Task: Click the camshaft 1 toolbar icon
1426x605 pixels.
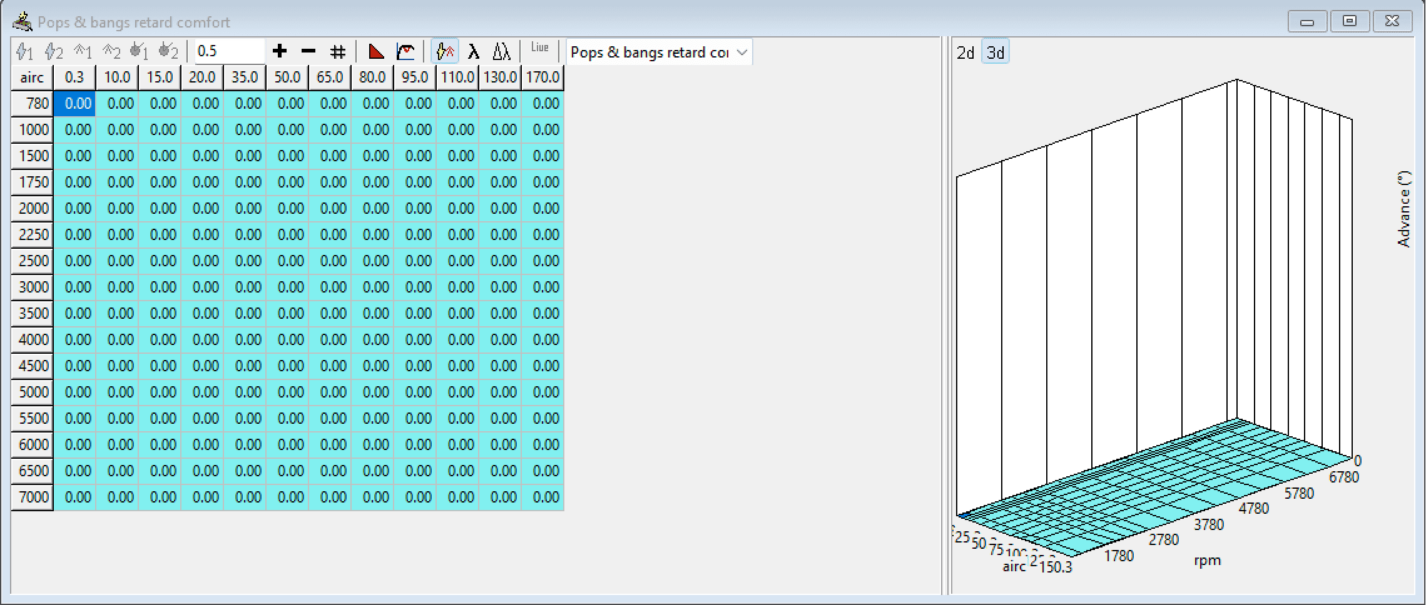Action: 83,51
